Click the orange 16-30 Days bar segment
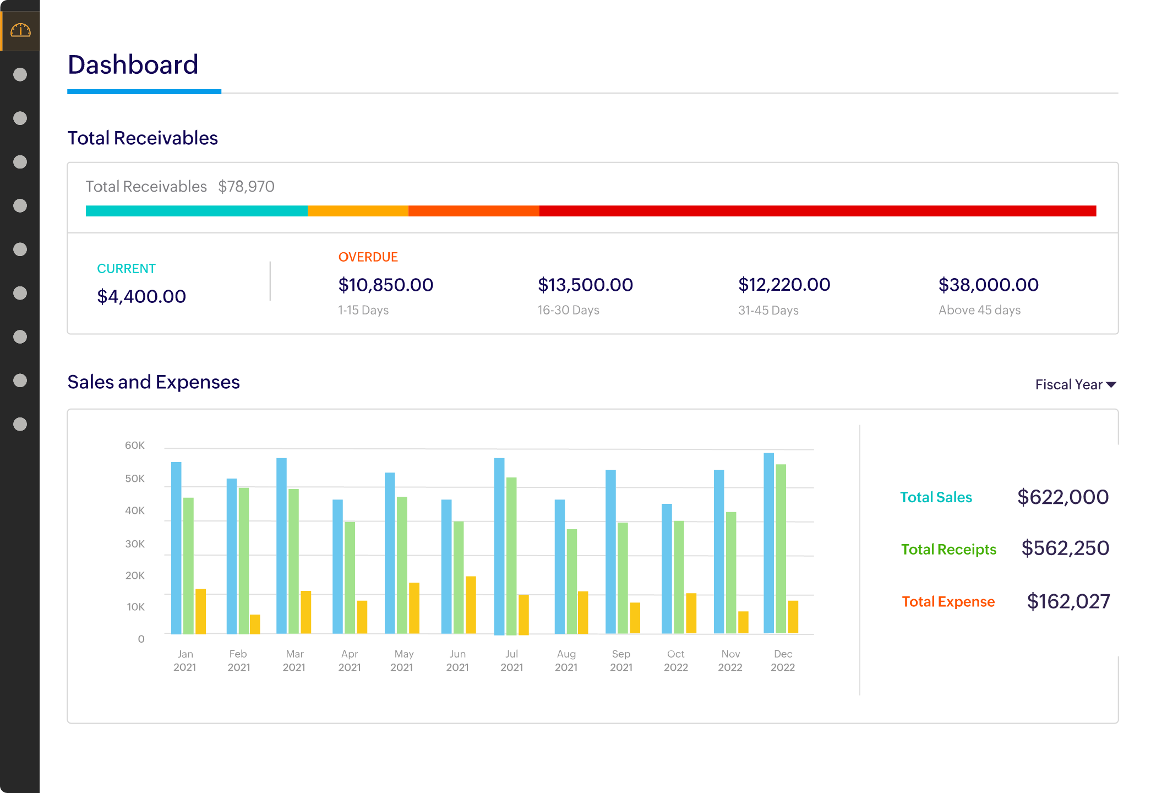Image resolution: width=1162 pixels, height=793 pixels. tap(473, 211)
